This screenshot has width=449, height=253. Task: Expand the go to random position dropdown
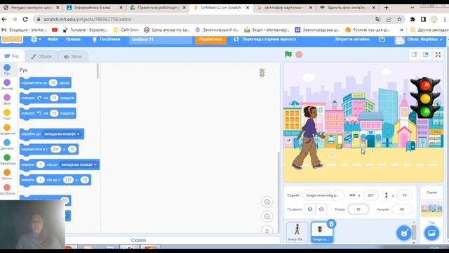[62, 134]
